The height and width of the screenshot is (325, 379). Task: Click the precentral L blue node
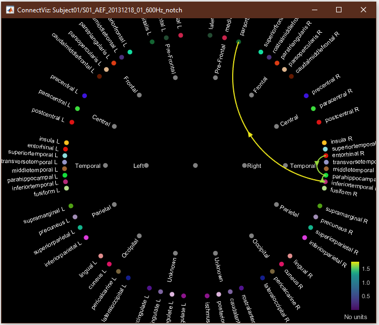point(85,95)
